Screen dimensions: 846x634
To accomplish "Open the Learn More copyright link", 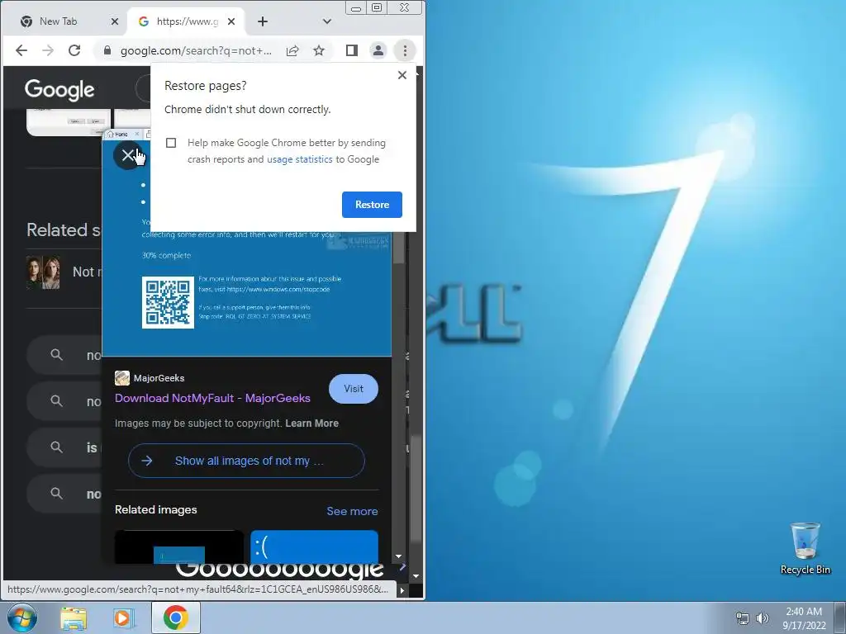I will pos(311,423).
